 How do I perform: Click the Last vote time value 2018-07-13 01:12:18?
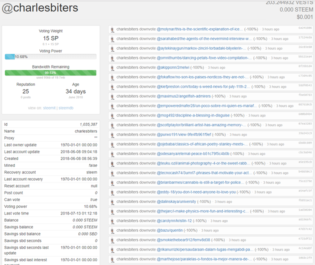pos(79,213)
